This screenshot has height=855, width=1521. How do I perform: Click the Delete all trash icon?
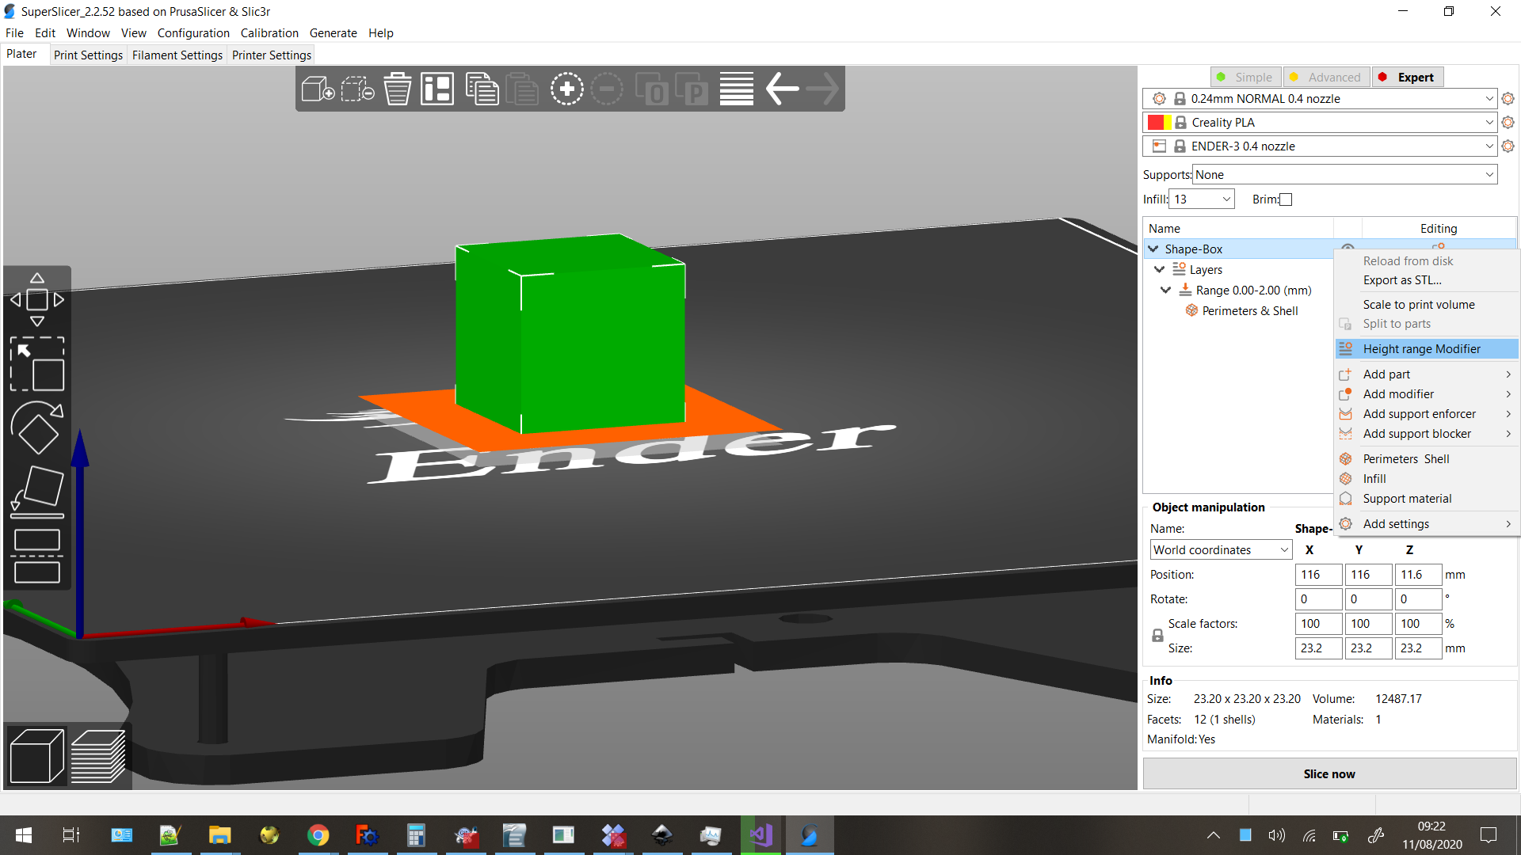pos(397,89)
